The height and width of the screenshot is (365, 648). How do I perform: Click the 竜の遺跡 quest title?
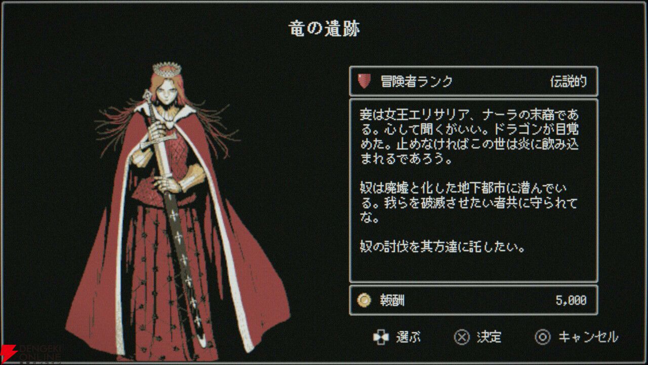pyautogui.click(x=324, y=29)
